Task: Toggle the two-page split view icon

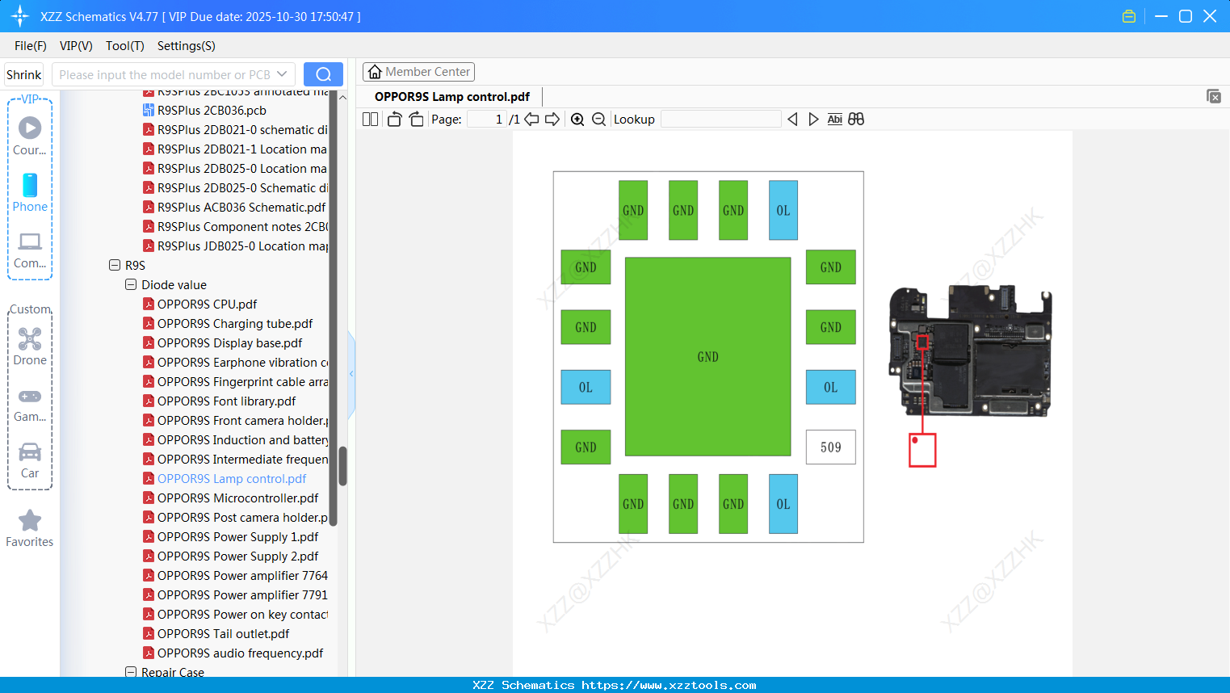Action: 370,120
